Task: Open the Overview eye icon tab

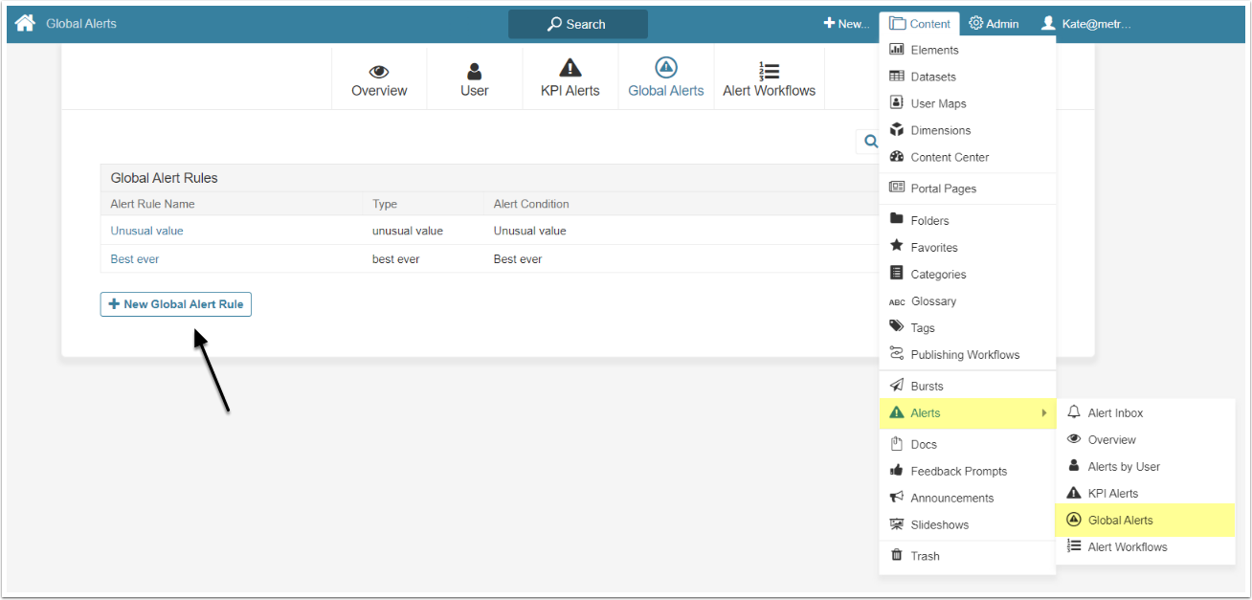Action: click(x=379, y=72)
